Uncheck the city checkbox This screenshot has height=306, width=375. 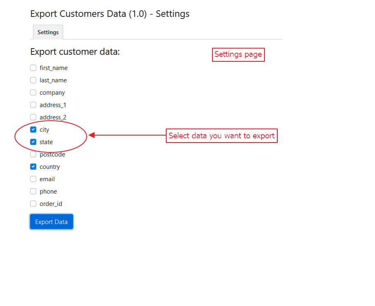point(33,130)
